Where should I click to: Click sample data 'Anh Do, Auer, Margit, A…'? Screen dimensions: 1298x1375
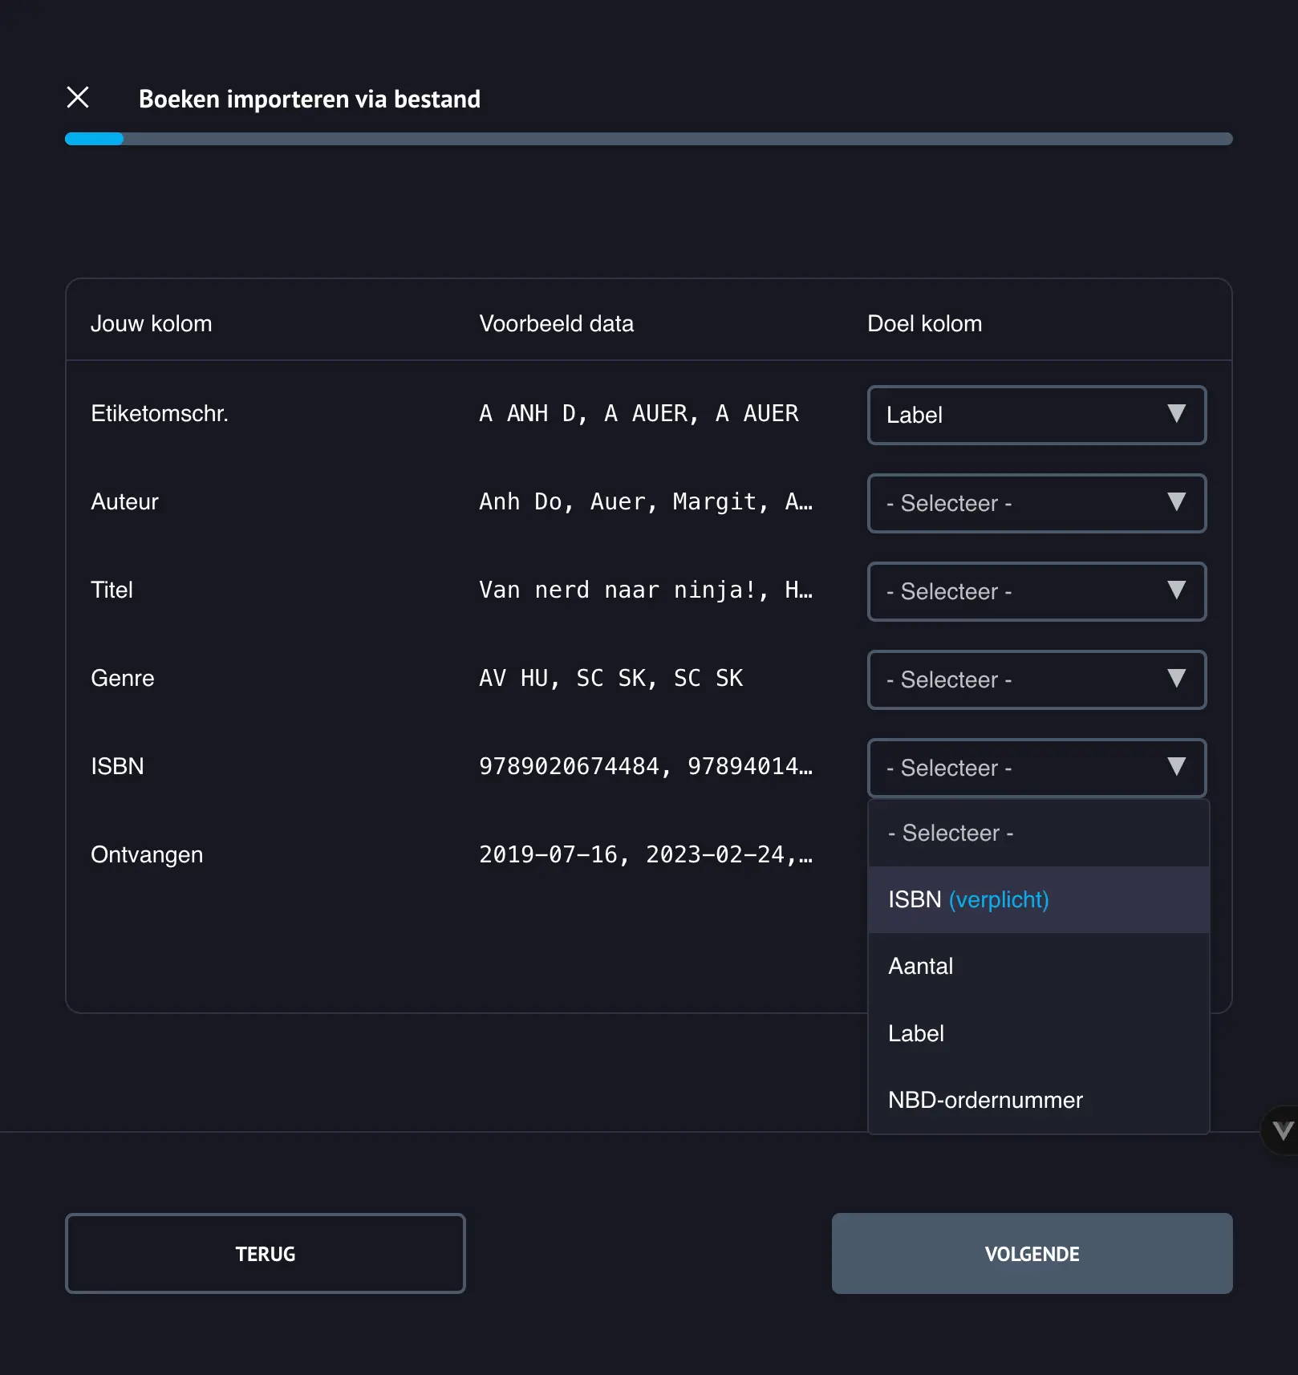pos(646,502)
